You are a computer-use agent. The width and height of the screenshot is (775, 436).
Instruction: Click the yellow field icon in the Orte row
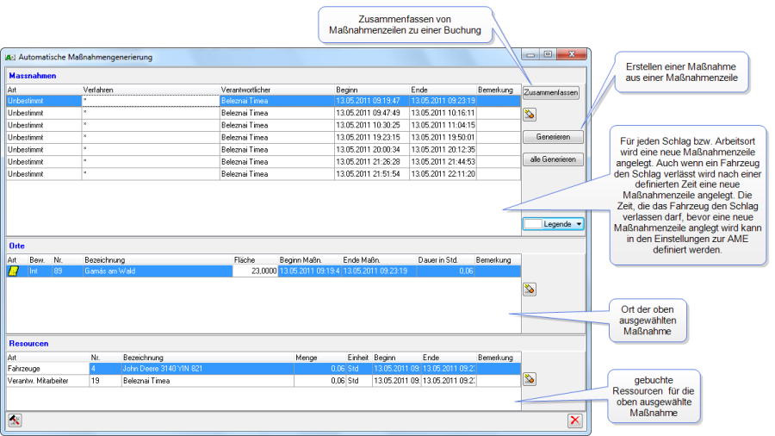point(14,271)
